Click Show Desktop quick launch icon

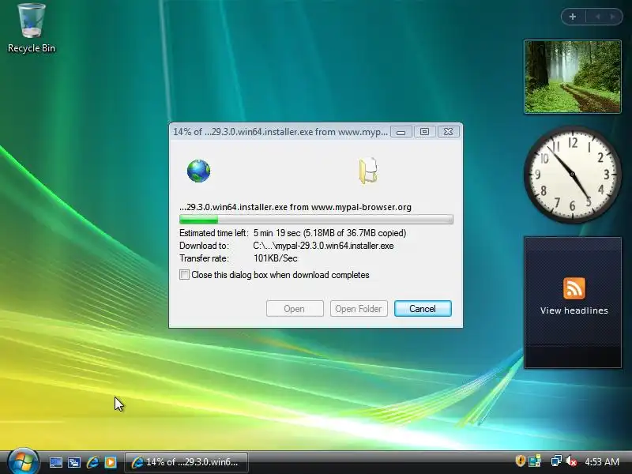click(55, 462)
